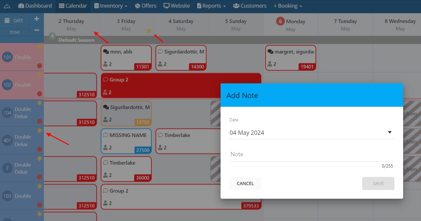
Task: Click the red dot on room 102
Action: pos(40,94)
